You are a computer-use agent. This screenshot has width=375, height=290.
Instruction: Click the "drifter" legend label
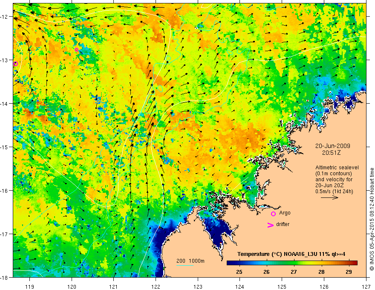[283, 224]
